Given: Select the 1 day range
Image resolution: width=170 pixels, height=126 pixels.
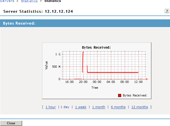Looking at the screenshot, I should [x=65, y=107].
